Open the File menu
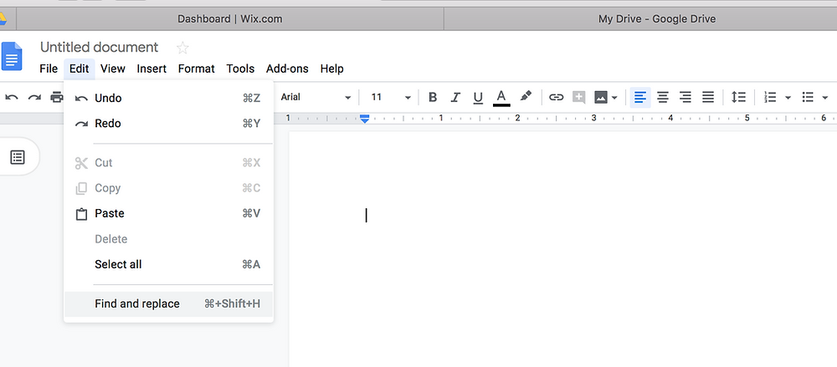The height and width of the screenshot is (367, 837). pos(49,69)
